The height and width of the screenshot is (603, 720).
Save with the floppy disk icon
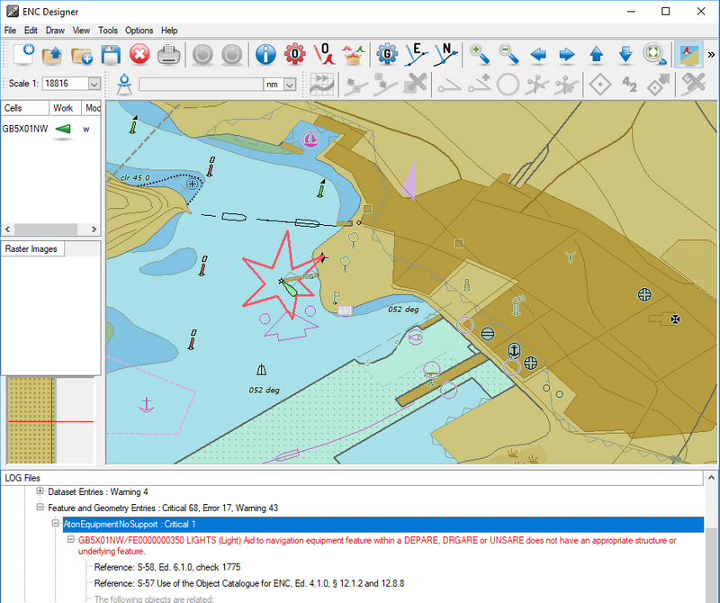[x=111, y=55]
